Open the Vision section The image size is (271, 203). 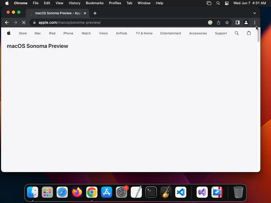(103, 33)
